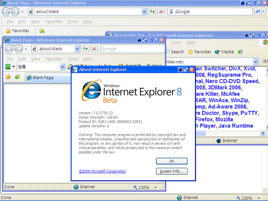Click Favorites Center star in inner window

pos(8,77)
